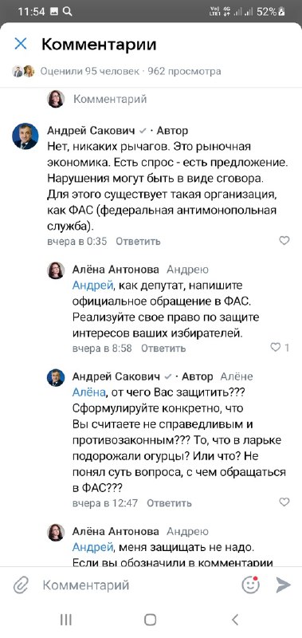The height and width of the screenshot is (638, 302).
Task: Tap Ответить under the 12:47 comment
Action: click(169, 503)
